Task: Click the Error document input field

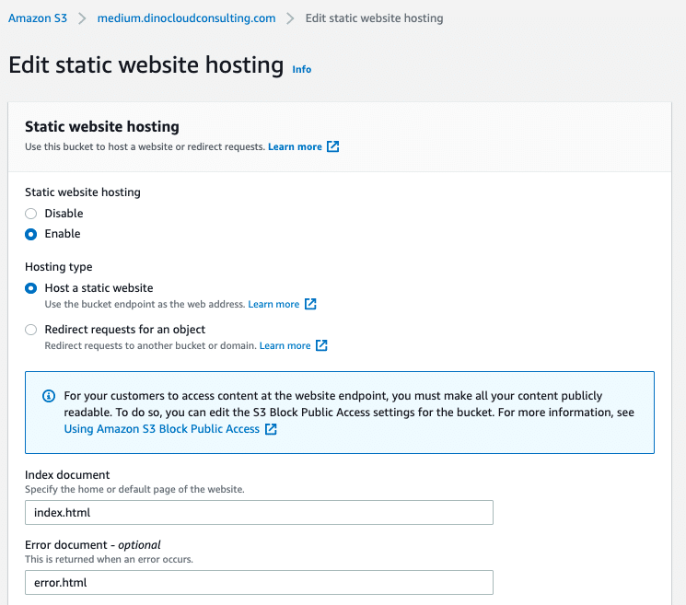Action: tap(259, 583)
